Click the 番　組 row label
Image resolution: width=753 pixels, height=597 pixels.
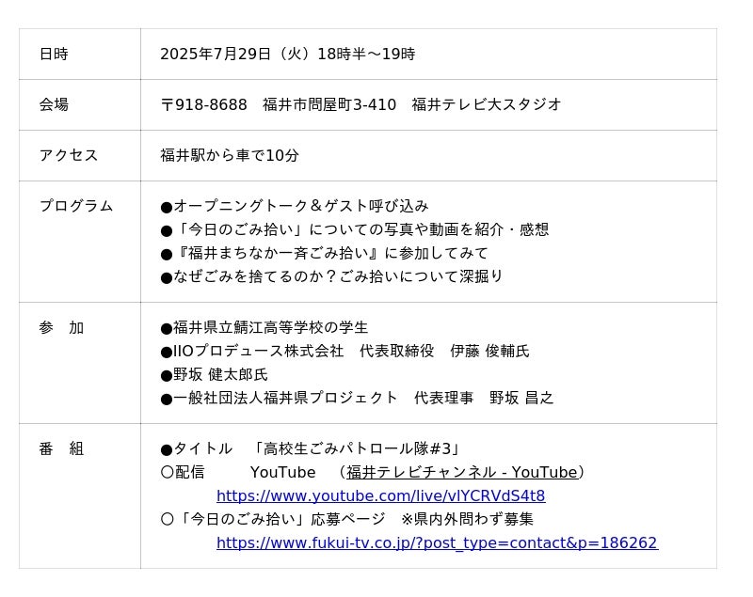pos(61,448)
